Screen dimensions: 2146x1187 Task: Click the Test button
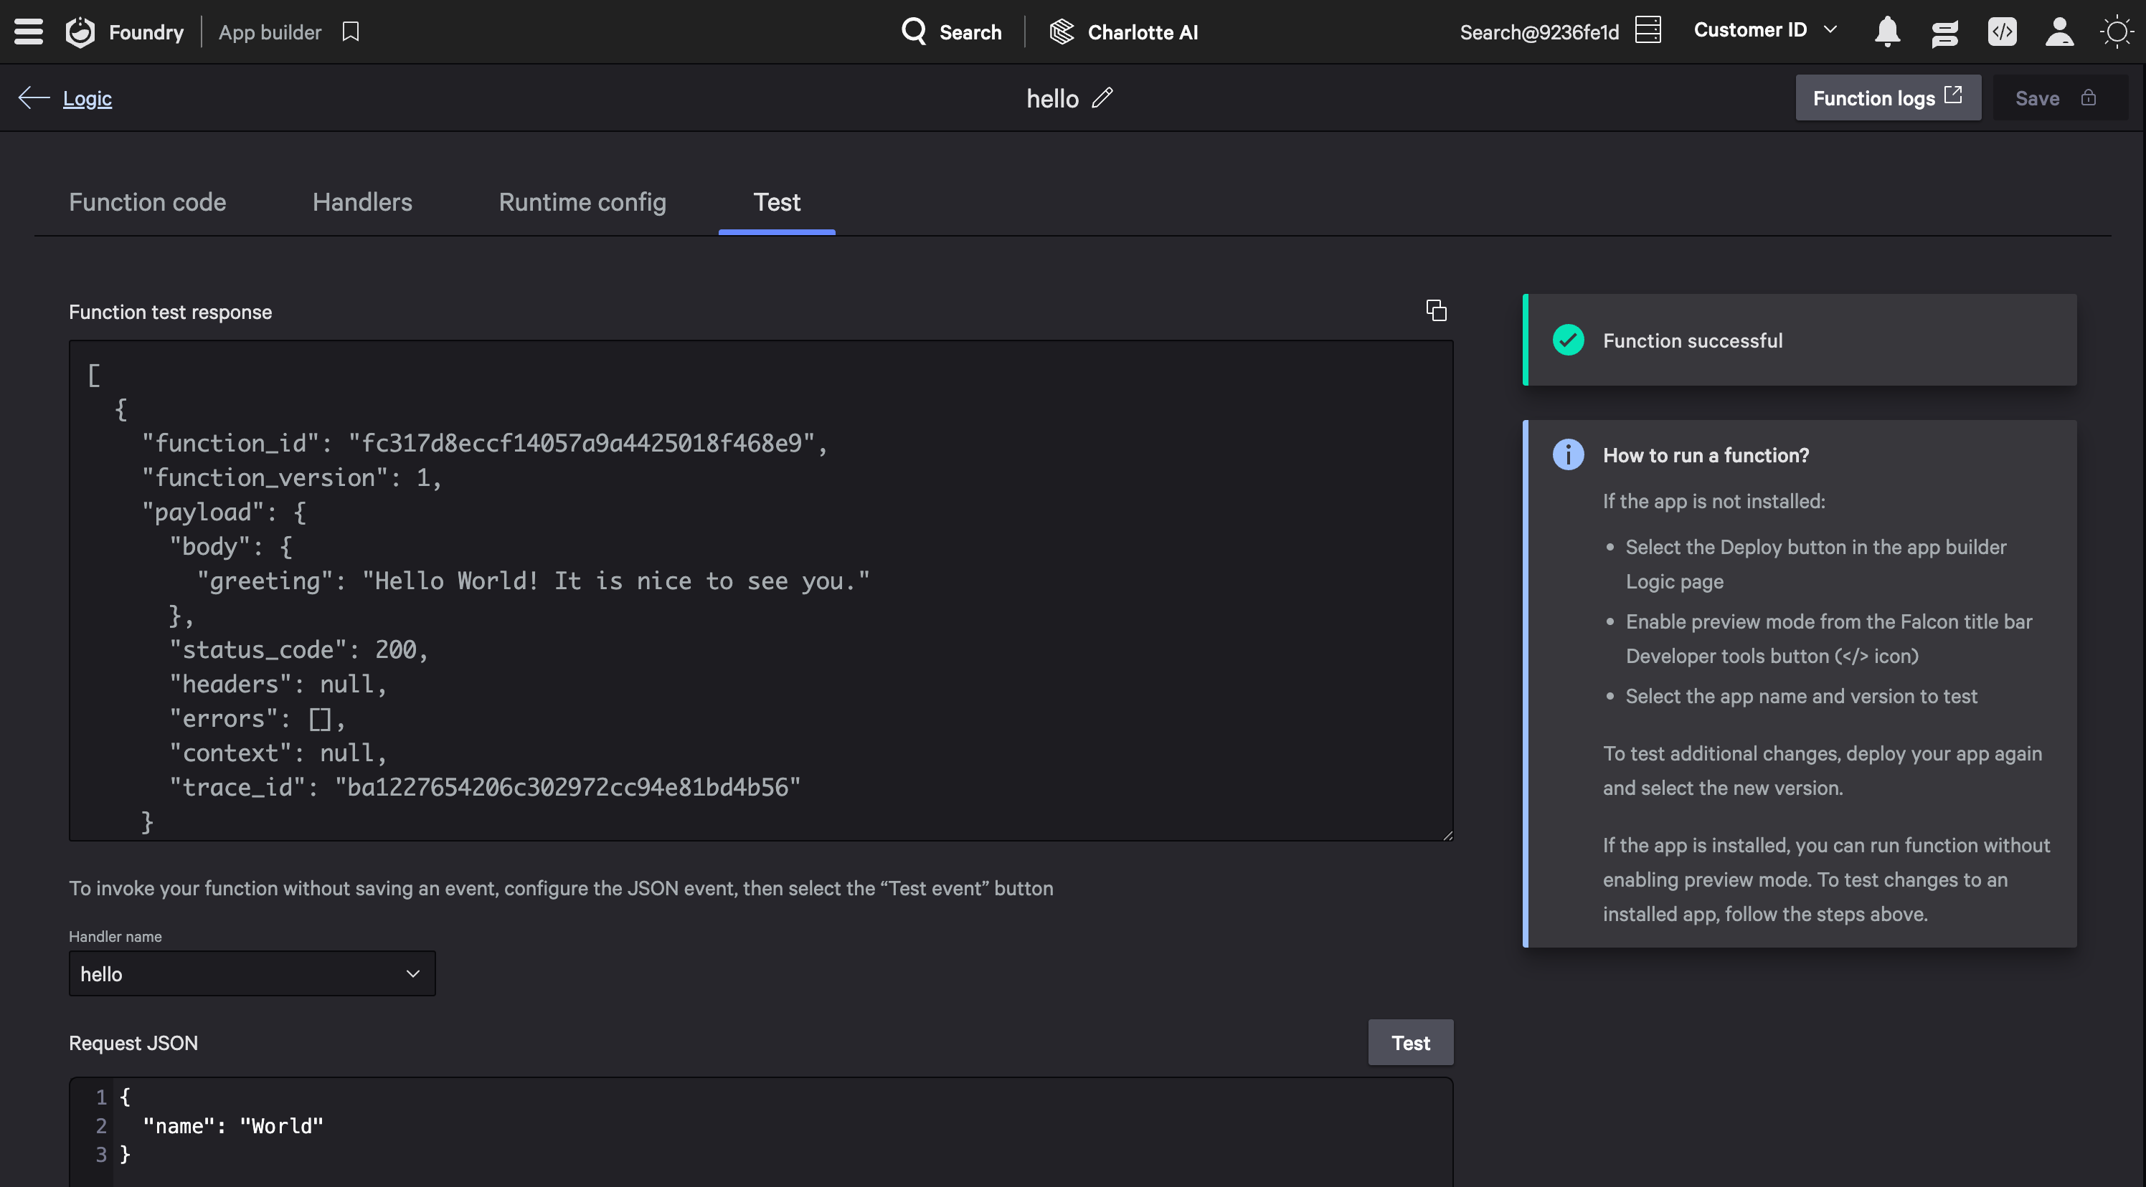1409,1042
